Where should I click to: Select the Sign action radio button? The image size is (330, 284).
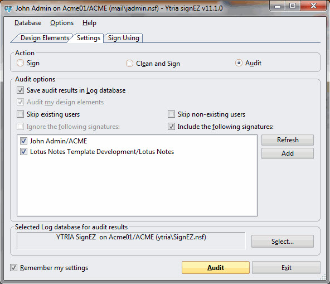point(21,63)
